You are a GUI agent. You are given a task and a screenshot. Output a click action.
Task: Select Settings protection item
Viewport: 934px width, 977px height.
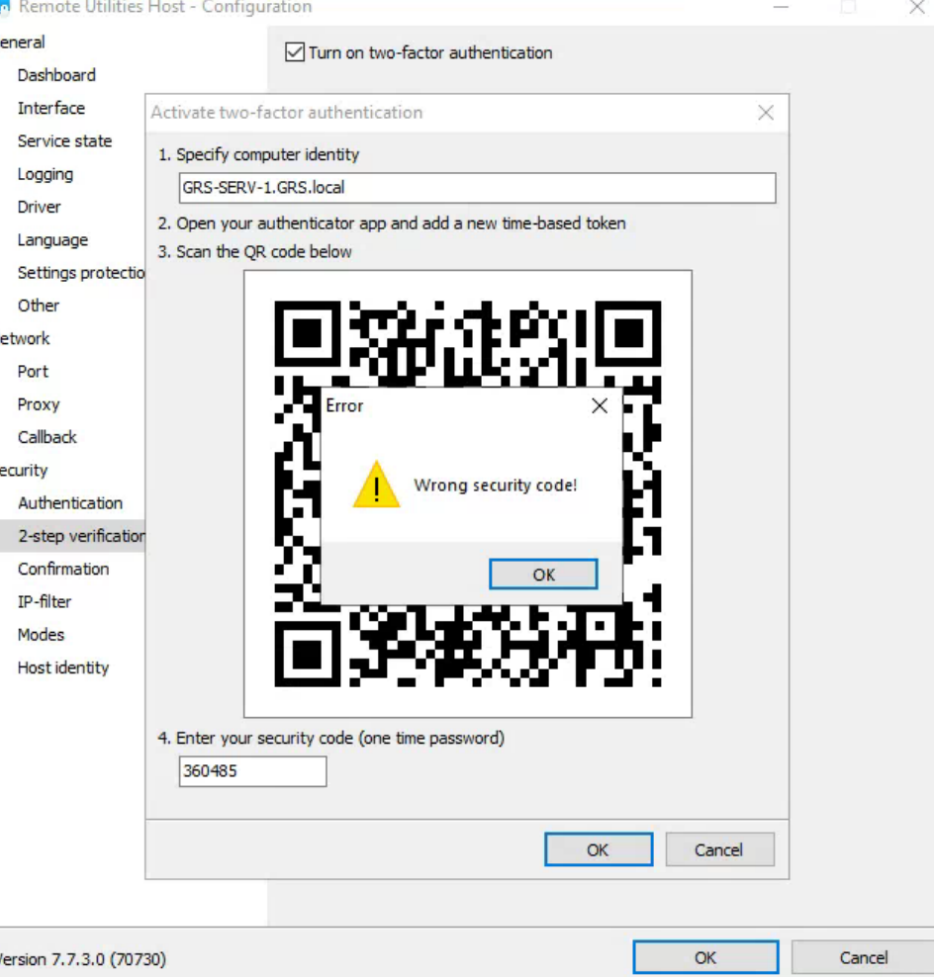pyautogui.click(x=81, y=273)
